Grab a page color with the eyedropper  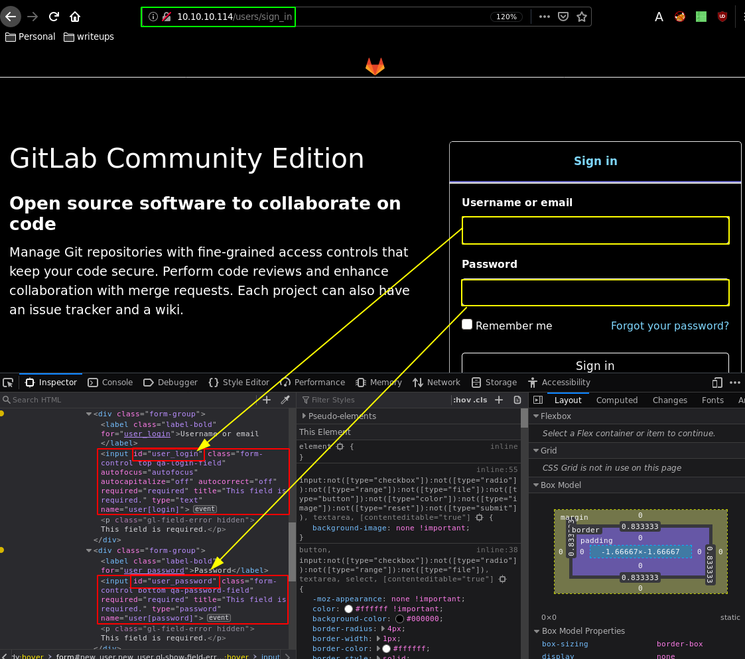[285, 400]
